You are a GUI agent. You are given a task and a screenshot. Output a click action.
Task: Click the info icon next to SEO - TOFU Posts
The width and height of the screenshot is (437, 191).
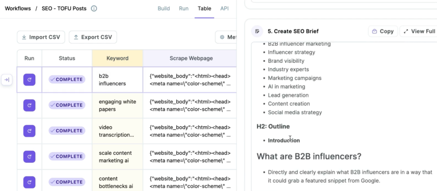(x=94, y=9)
